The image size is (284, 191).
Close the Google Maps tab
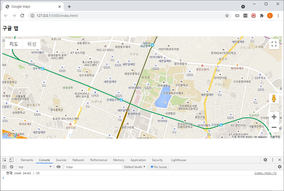click(59, 7)
